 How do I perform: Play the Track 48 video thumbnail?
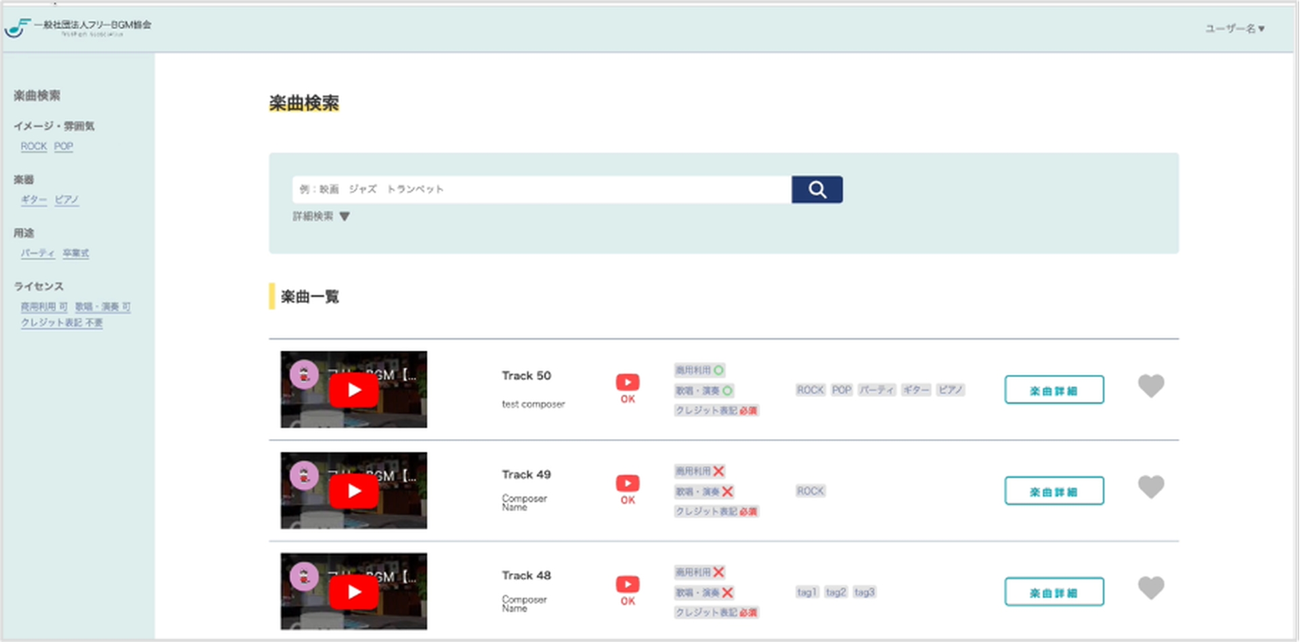353,591
